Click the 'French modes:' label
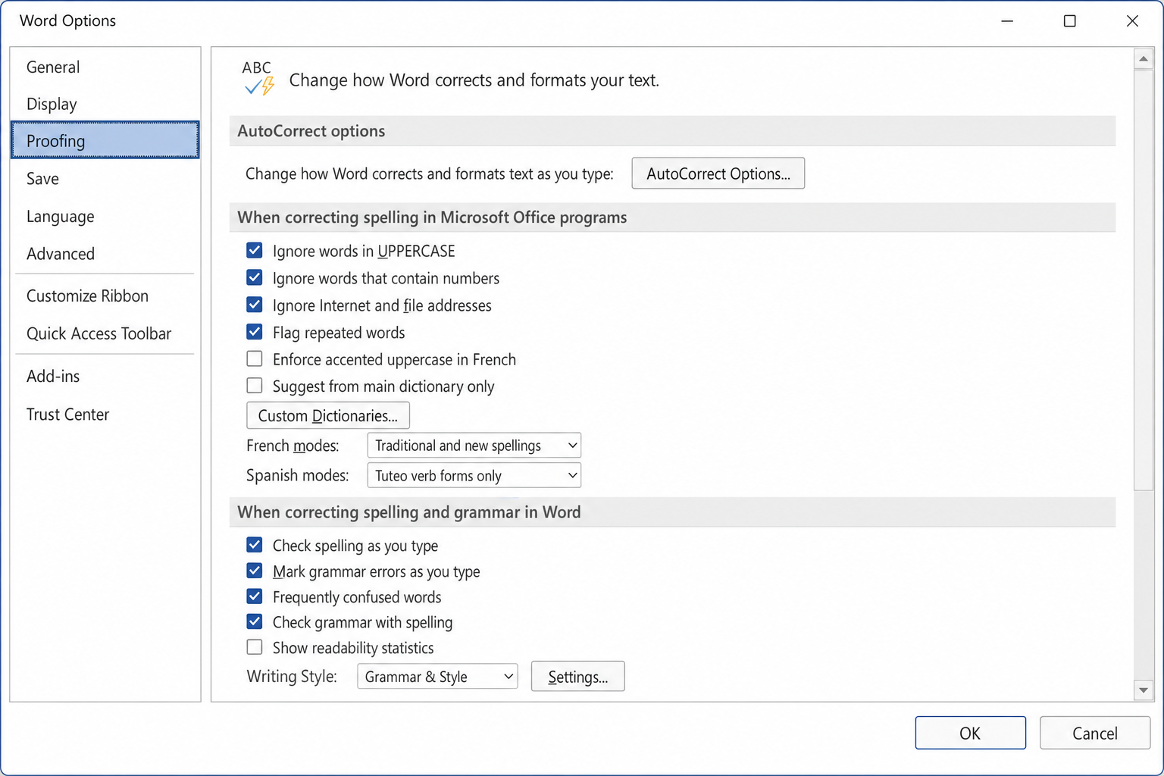Image resolution: width=1164 pixels, height=776 pixels. point(293,446)
